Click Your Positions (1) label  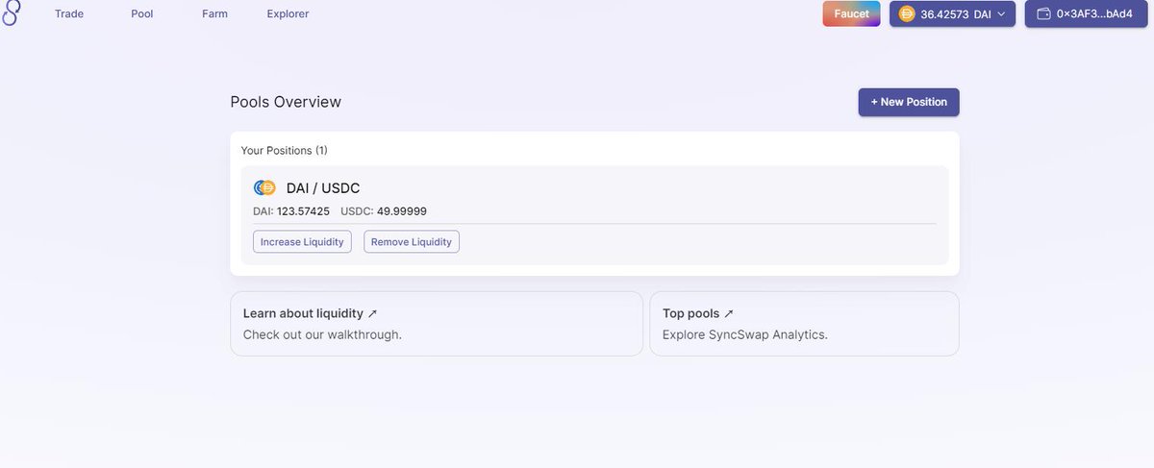[285, 151]
